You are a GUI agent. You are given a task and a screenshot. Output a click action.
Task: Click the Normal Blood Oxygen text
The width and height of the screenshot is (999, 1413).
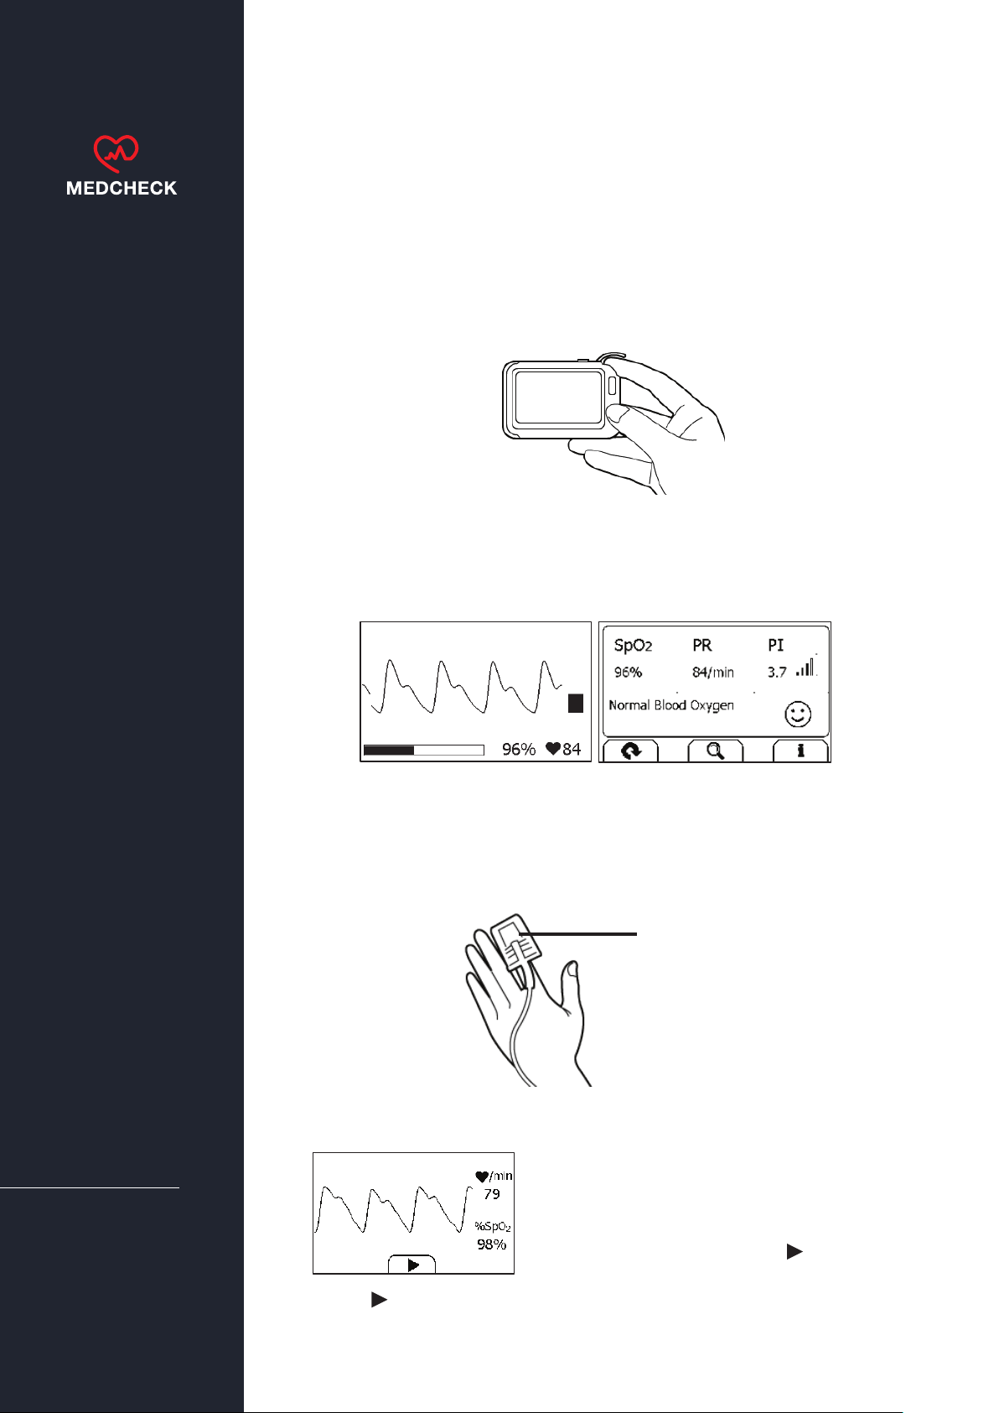(671, 705)
